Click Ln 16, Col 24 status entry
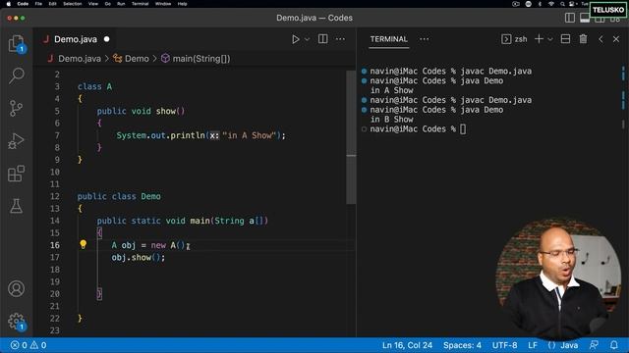Image resolution: width=629 pixels, height=353 pixels. [407, 345]
